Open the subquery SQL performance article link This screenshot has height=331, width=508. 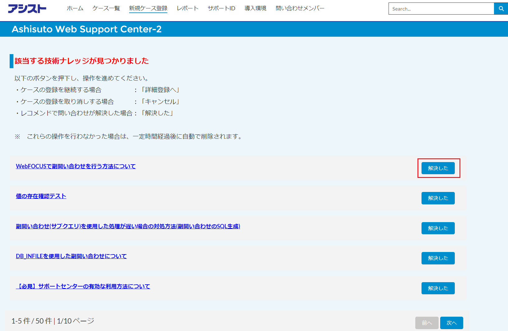click(x=128, y=226)
